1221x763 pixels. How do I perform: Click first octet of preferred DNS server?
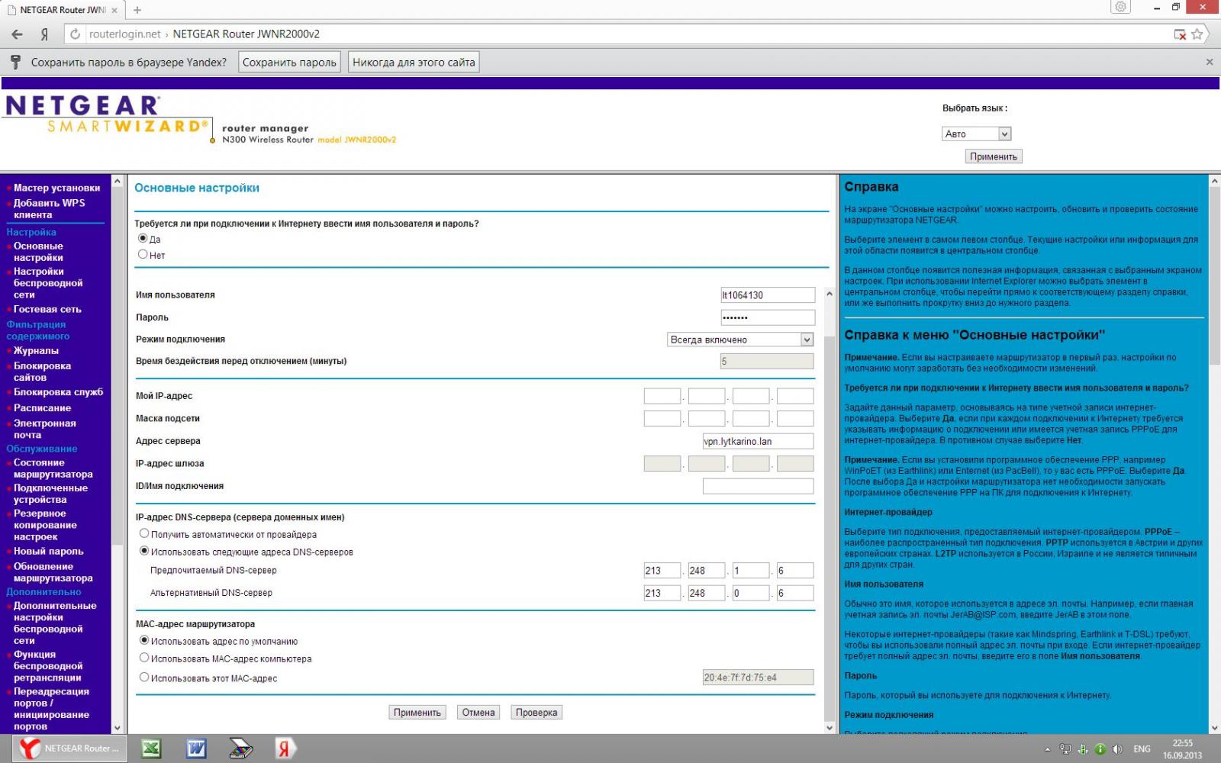pyautogui.click(x=662, y=571)
